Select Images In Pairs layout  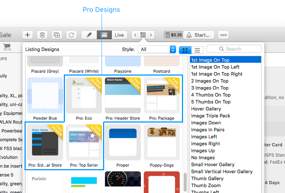[x=226, y=130]
